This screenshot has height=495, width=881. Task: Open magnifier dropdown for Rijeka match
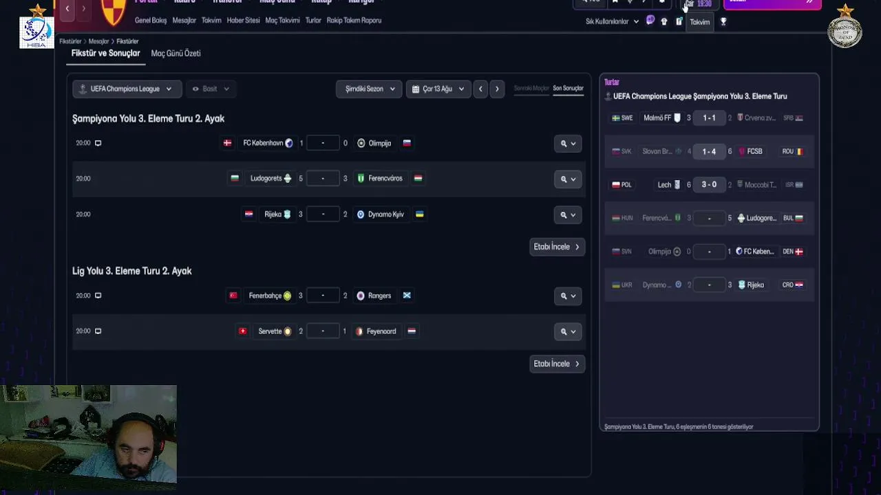click(568, 214)
